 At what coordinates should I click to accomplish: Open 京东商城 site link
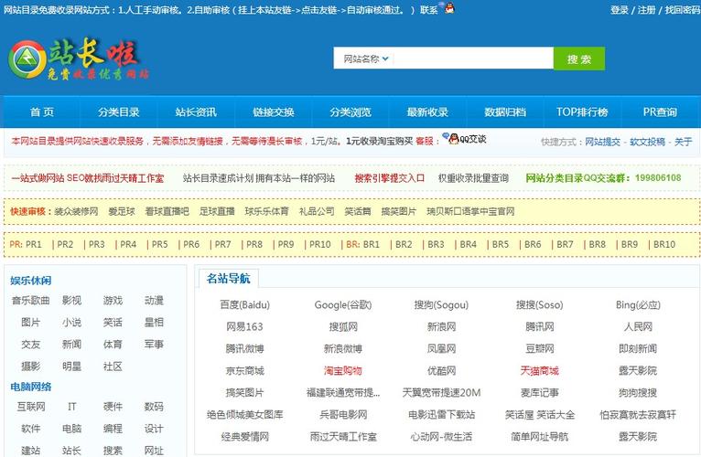[x=244, y=371]
